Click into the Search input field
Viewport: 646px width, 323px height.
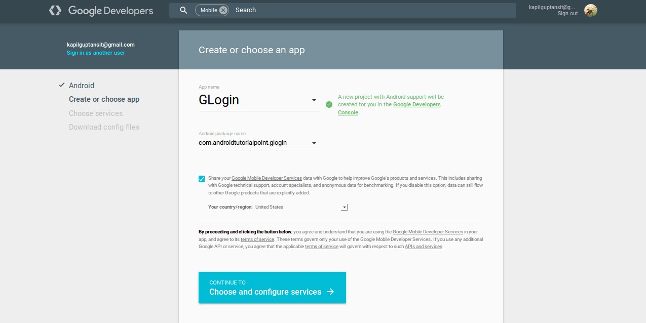click(373, 10)
